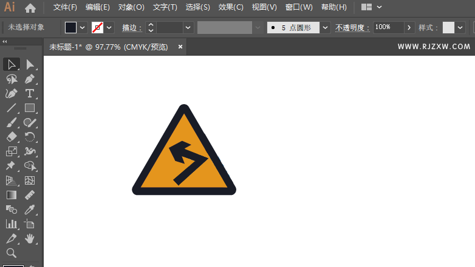Viewport: 475px width, 267px height.
Task: Select the Warp tool
Action: (30, 151)
